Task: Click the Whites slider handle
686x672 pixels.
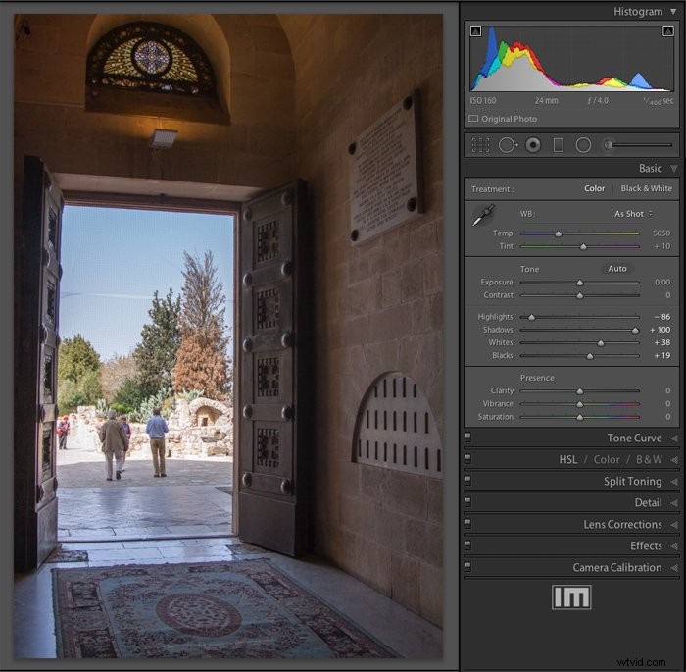Action: click(600, 343)
